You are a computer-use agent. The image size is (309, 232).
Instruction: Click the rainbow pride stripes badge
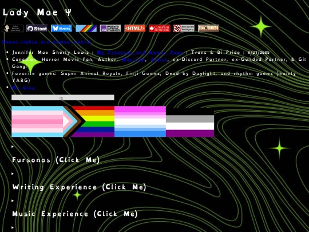tap(86, 29)
